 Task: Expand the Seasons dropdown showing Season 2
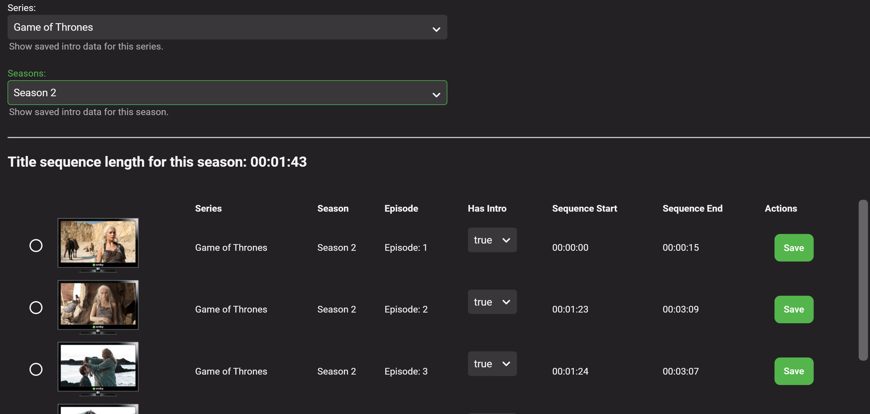(227, 93)
